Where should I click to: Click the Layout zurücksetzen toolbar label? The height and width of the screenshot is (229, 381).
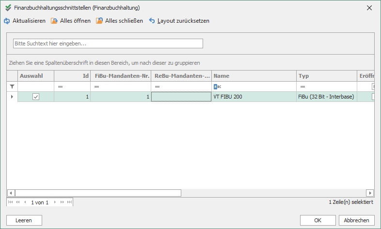183,21
